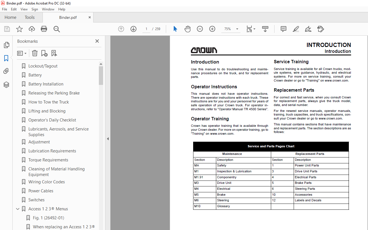Open the Switches bookmark
The image size is (368, 230).
point(36,200)
